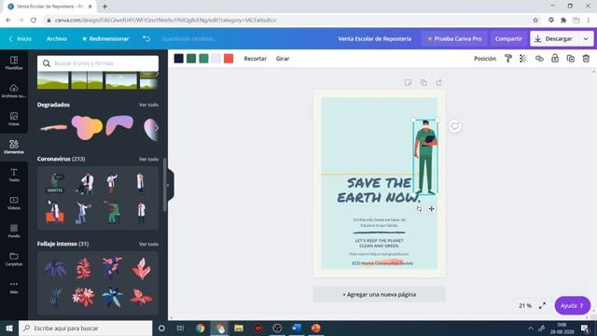Open the Texto sidebar panel
This screenshot has height=336, width=597.
click(x=14, y=175)
